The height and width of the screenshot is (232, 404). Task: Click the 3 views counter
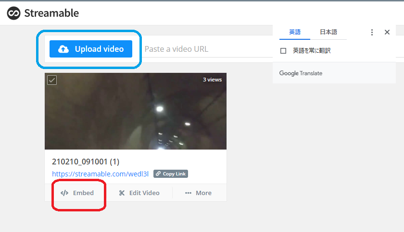coord(212,80)
